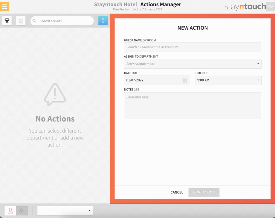Open the orange hamburger main menu
This screenshot has height=218, width=275.
point(4,7)
